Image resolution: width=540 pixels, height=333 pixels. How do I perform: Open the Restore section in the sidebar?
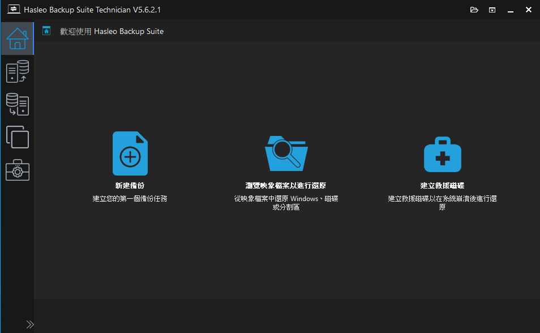coord(17,104)
